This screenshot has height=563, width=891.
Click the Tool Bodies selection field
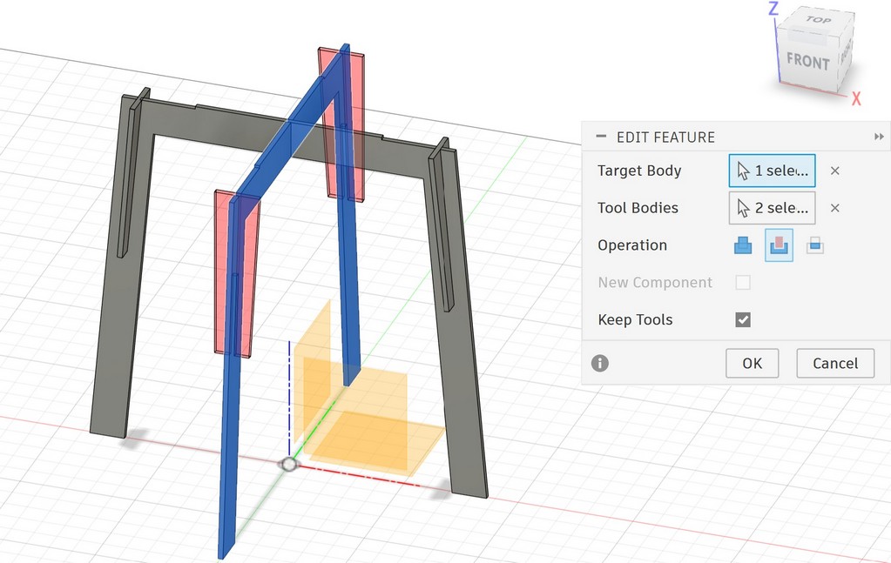773,208
